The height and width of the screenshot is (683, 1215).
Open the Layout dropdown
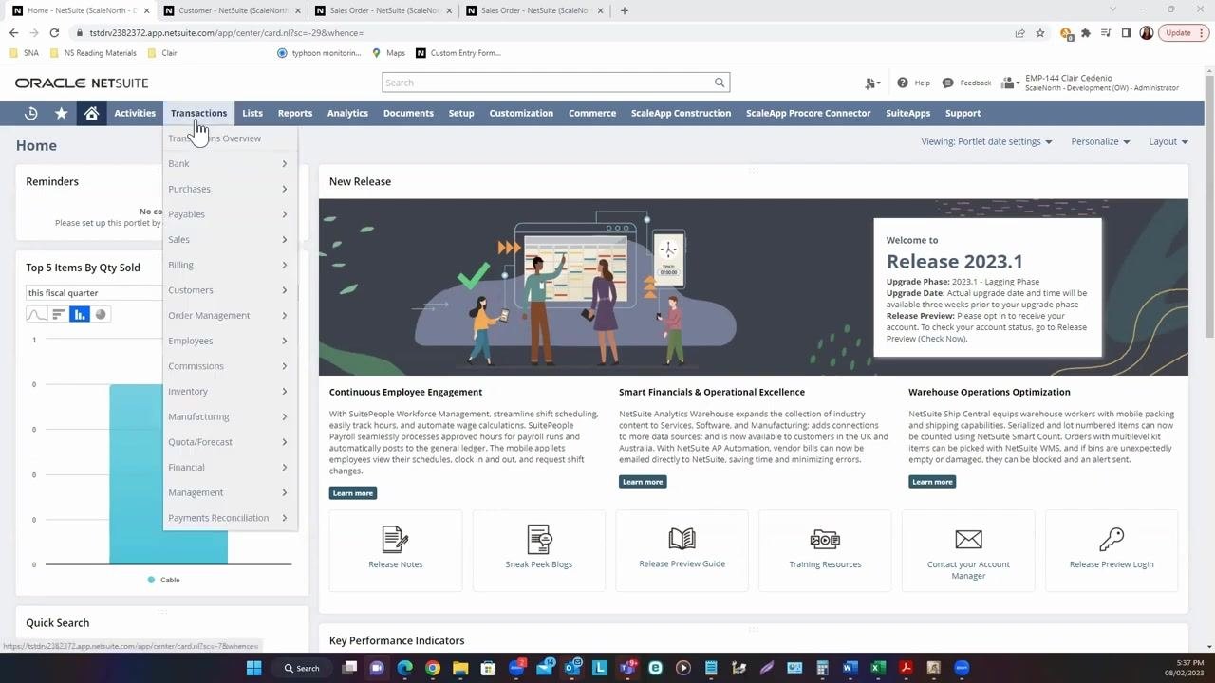1168,141
